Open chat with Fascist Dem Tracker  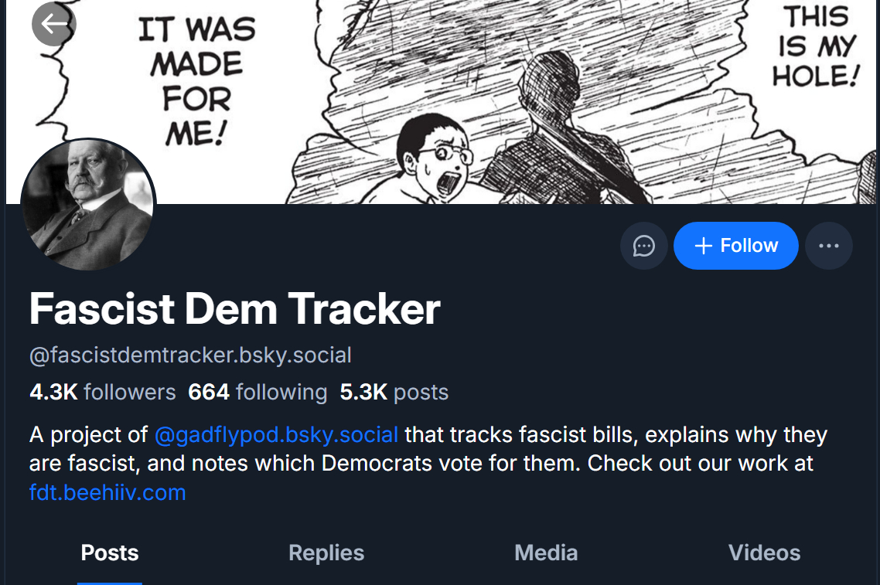point(643,246)
